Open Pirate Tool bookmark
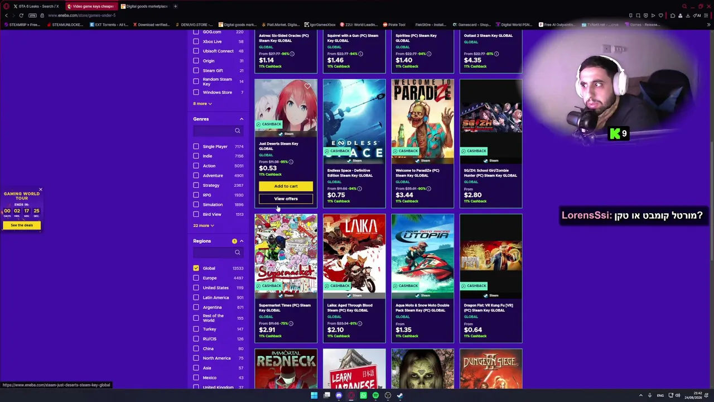 [x=394, y=25]
